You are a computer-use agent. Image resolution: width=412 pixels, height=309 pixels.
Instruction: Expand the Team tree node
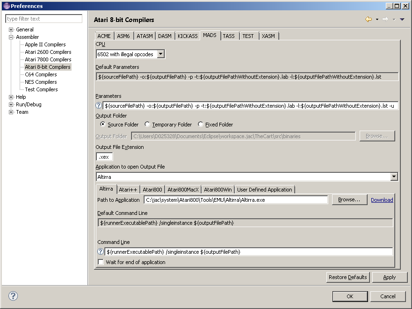click(11, 112)
